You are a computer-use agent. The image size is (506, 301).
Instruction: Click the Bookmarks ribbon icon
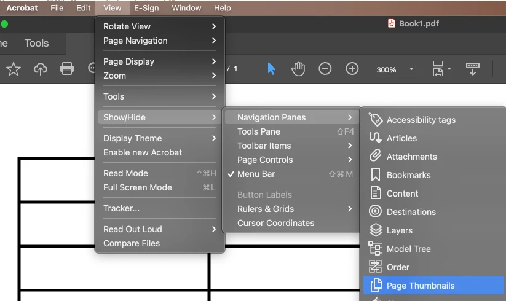(x=375, y=174)
